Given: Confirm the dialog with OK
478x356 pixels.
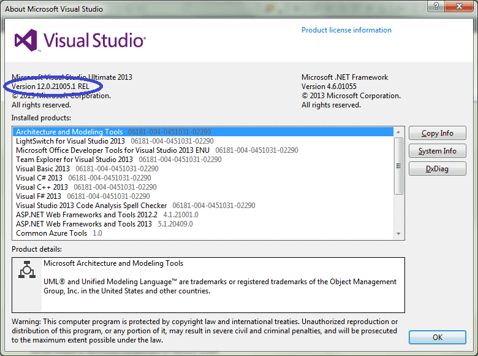Looking at the screenshot, I should [437, 338].
